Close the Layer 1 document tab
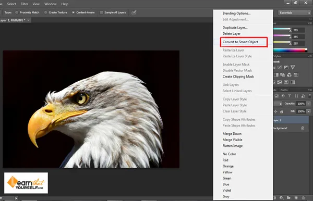Screen dimensions: 313x201 point(29,20)
